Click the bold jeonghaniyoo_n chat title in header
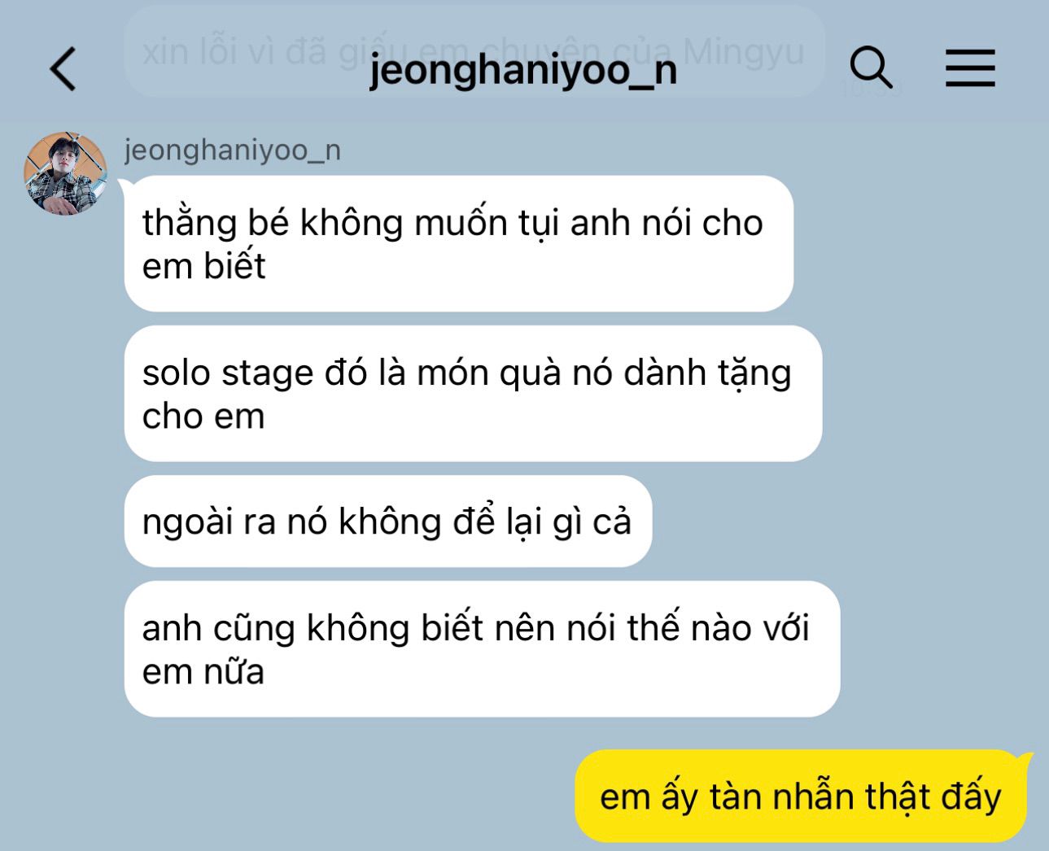The width and height of the screenshot is (1049, 851). tap(523, 69)
